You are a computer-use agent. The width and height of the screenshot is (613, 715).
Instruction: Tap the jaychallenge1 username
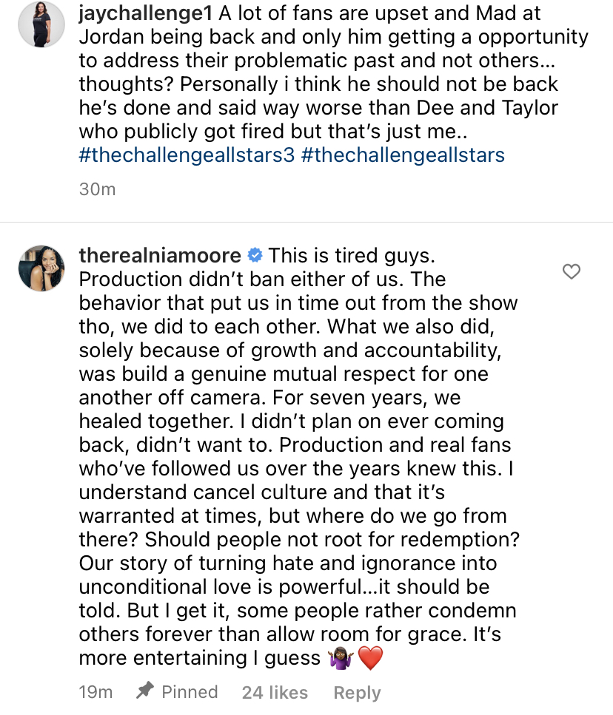tap(146, 13)
